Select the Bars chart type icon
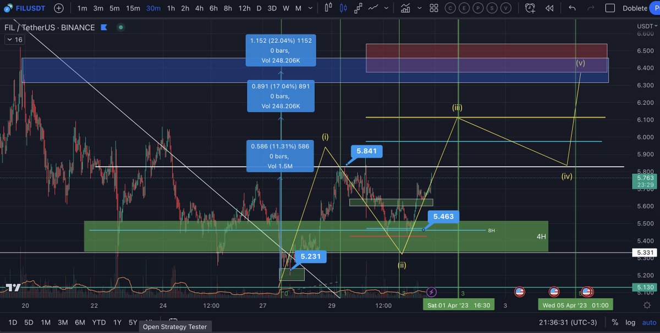Screen dimensions: 660x333 [329, 8]
